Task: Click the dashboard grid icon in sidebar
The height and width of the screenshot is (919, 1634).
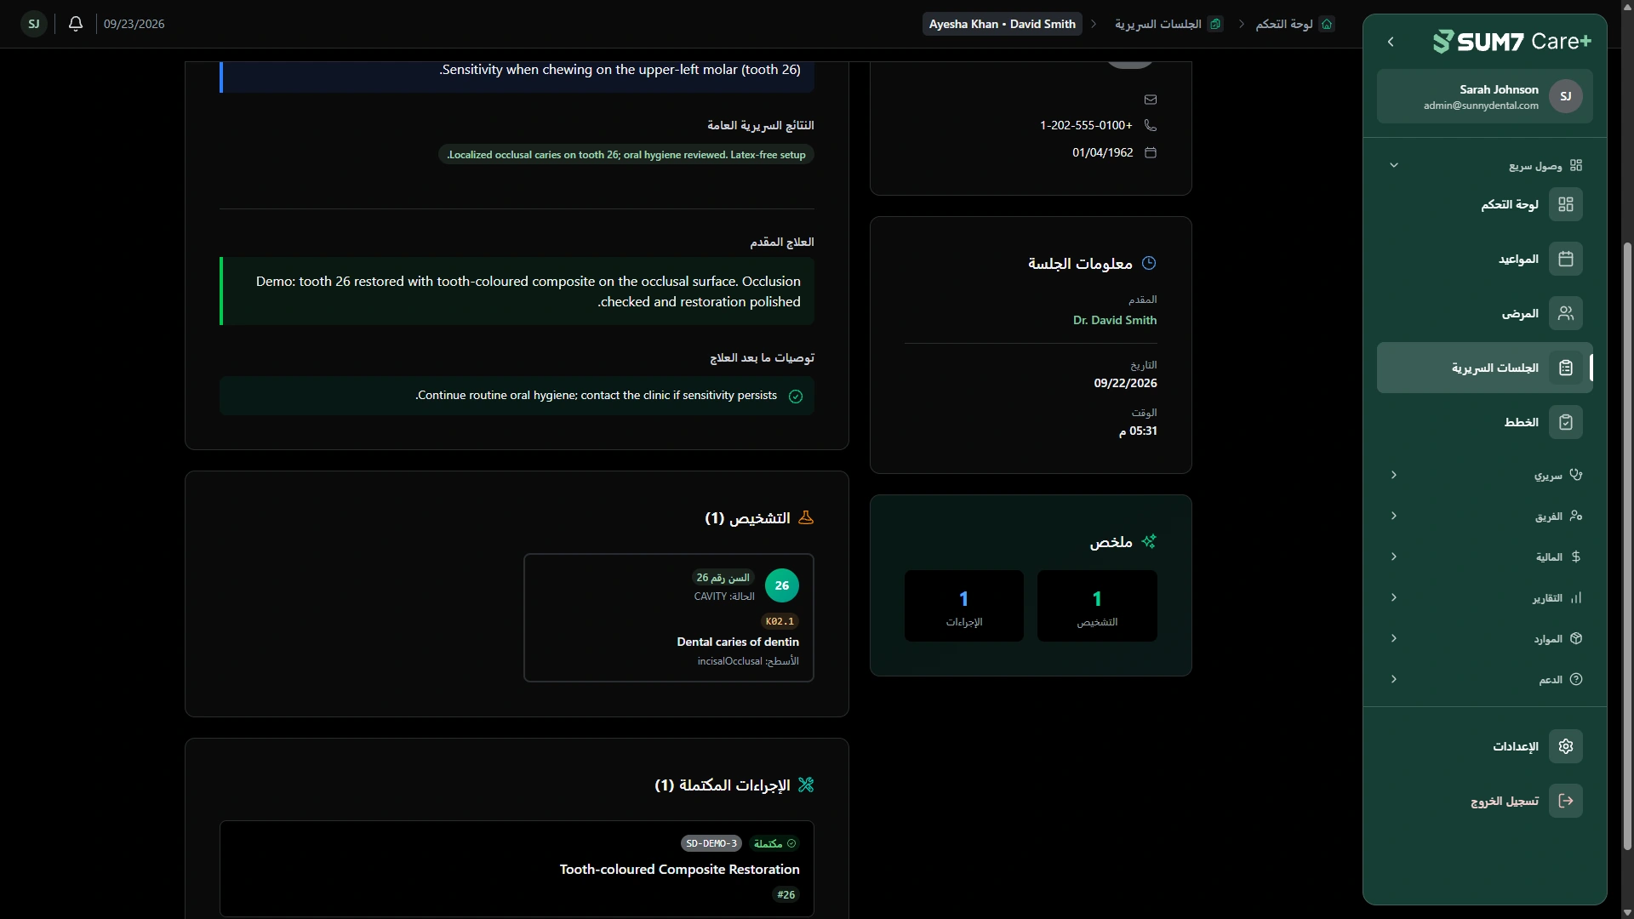Action: [1566, 204]
